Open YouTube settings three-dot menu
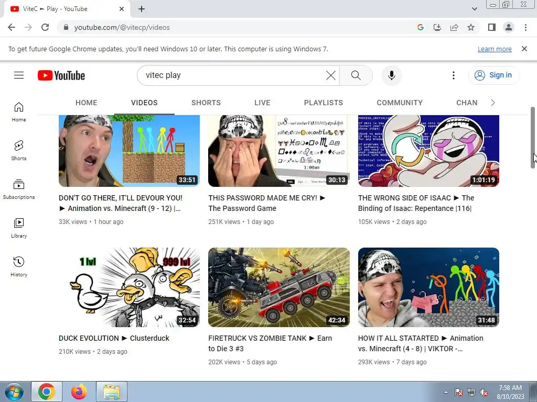Image resolution: width=537 pixels, height=402 pixels. [454, 75]
